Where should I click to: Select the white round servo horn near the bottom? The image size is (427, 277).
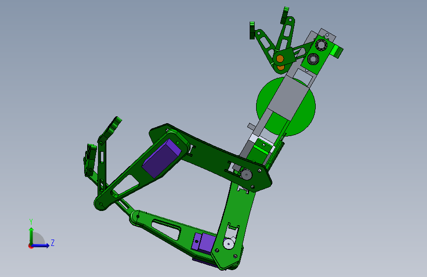tap(229, 243)
